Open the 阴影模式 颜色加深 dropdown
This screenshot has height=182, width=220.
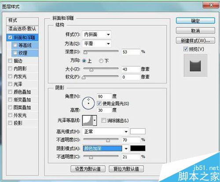point(106,149)
